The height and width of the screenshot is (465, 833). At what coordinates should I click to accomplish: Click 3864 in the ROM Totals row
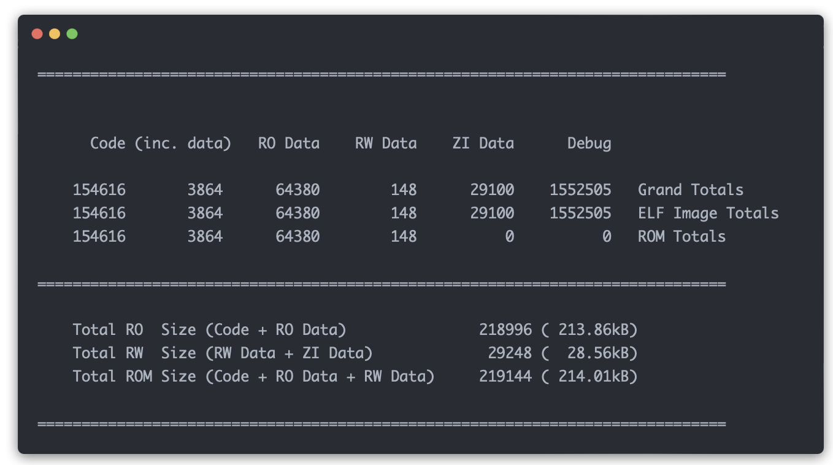tap(205, 237)
